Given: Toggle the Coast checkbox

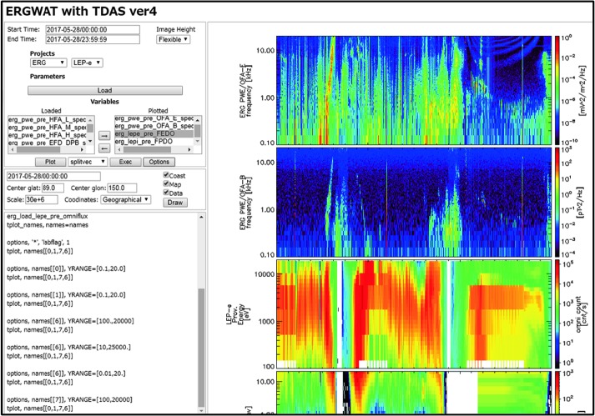Looking at the screenshot, I should 168,176.
